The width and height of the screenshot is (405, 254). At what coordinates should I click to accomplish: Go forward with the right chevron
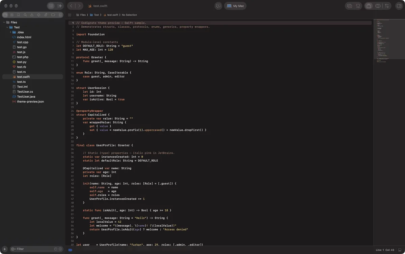(80, 6)
